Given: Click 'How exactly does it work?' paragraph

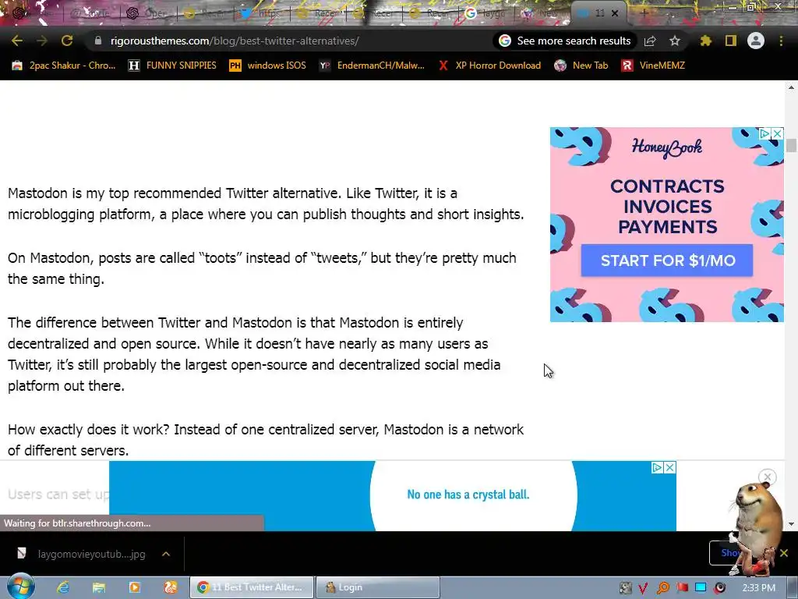Looking at the screenshot, I should (266, 440).
